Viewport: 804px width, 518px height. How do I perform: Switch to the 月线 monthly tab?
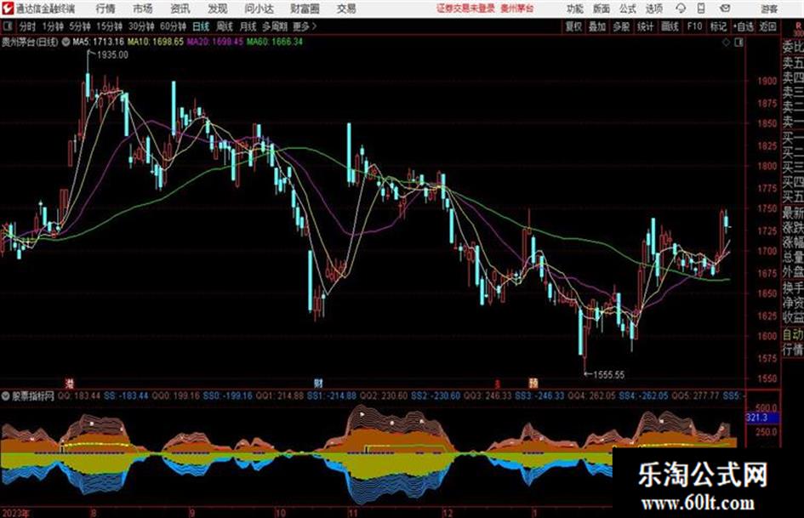248,26
